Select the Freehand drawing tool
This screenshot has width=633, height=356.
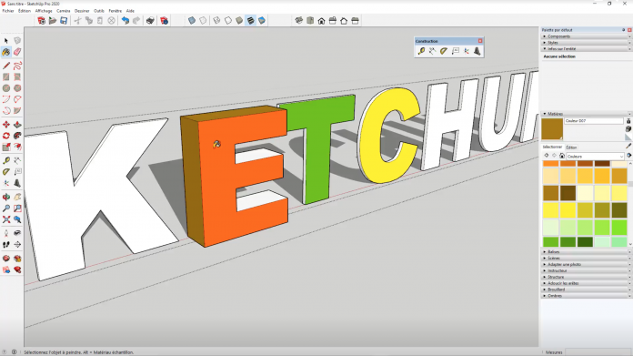click(17, 66)
